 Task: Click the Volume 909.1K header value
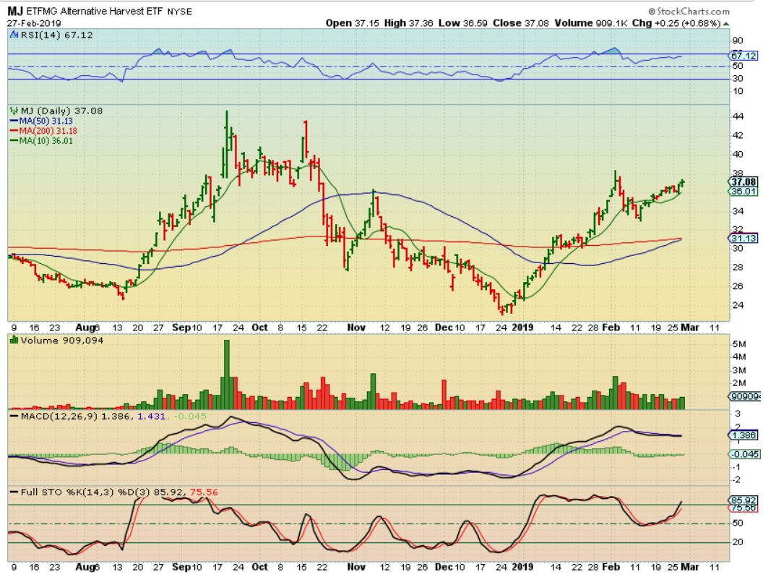pyautogui.click(x=590, y=23)
